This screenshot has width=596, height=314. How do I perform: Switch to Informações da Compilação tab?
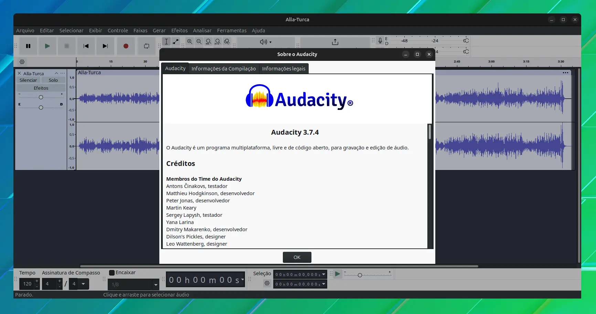[224, 69]
